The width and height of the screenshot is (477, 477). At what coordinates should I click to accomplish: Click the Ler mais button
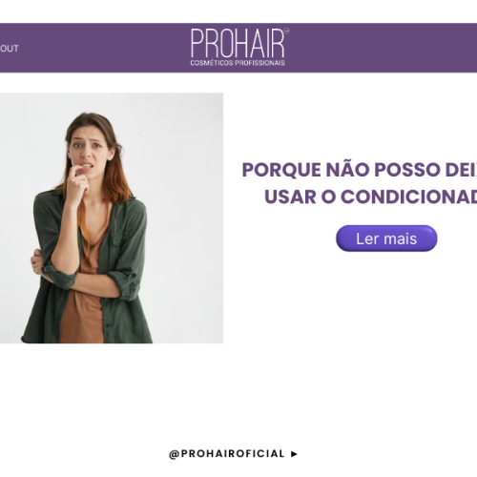coord(386,238)
